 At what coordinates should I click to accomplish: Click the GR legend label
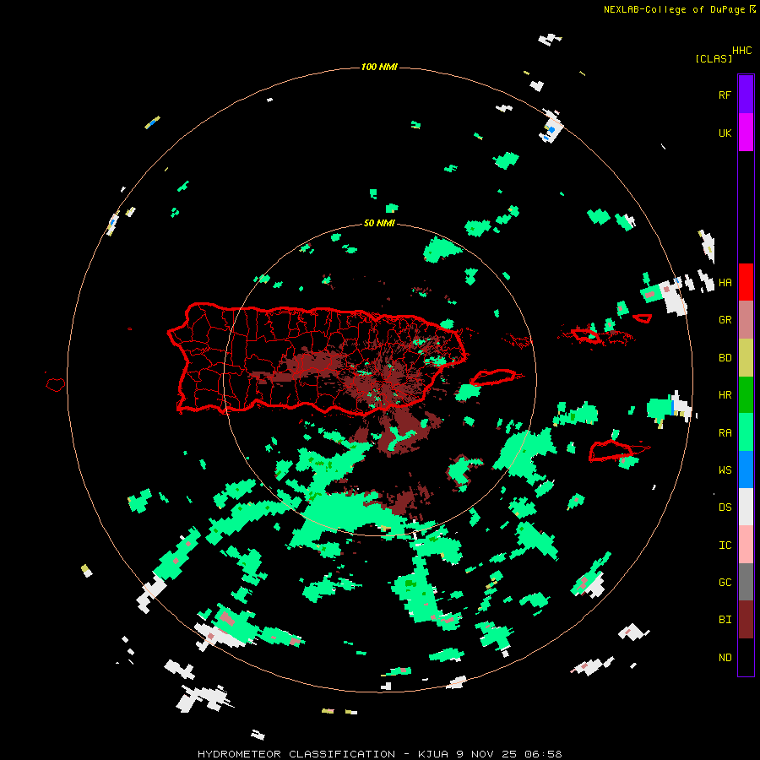pos(725,320)
